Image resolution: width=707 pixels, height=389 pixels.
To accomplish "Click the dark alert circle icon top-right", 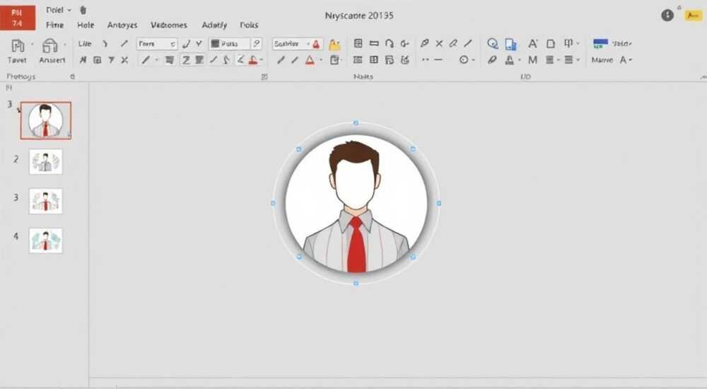I will [x=667, y=16].
